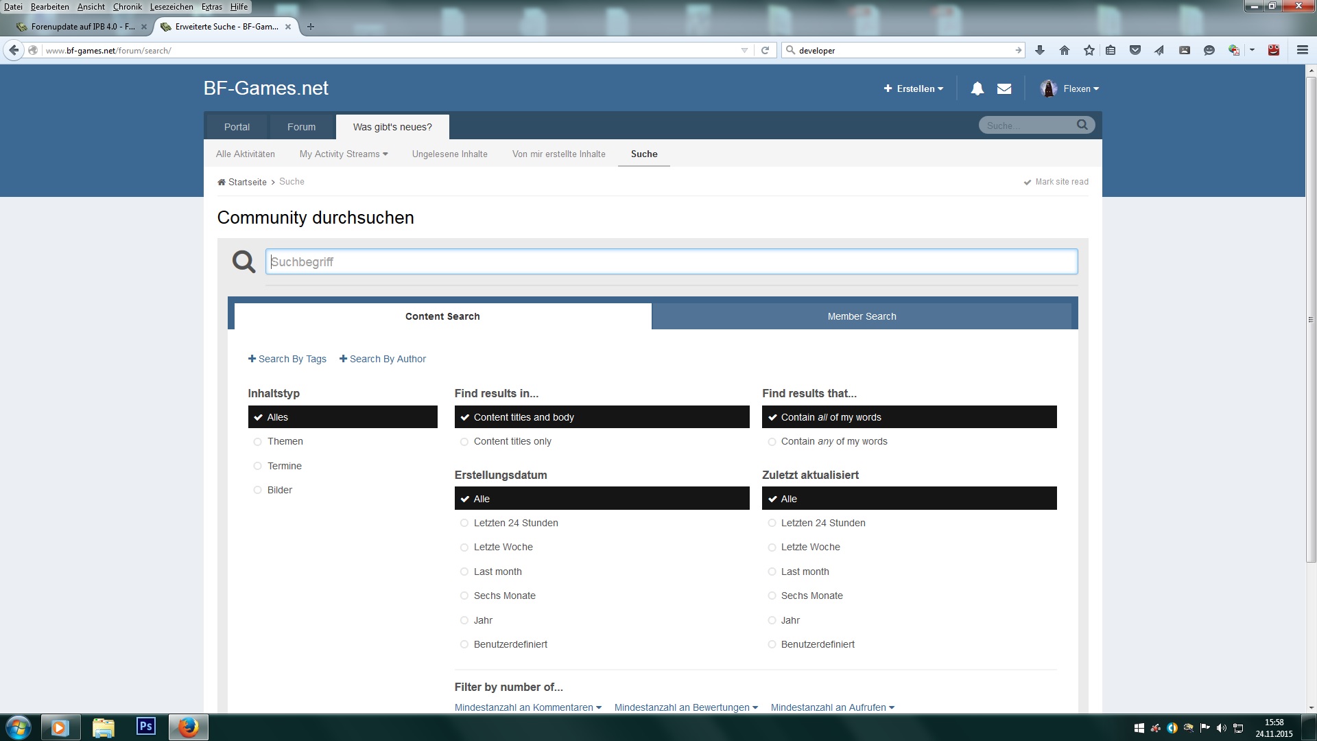1317x741 pixels.
Task: Switch to Member Search tab
Action: tap(862, 316)
